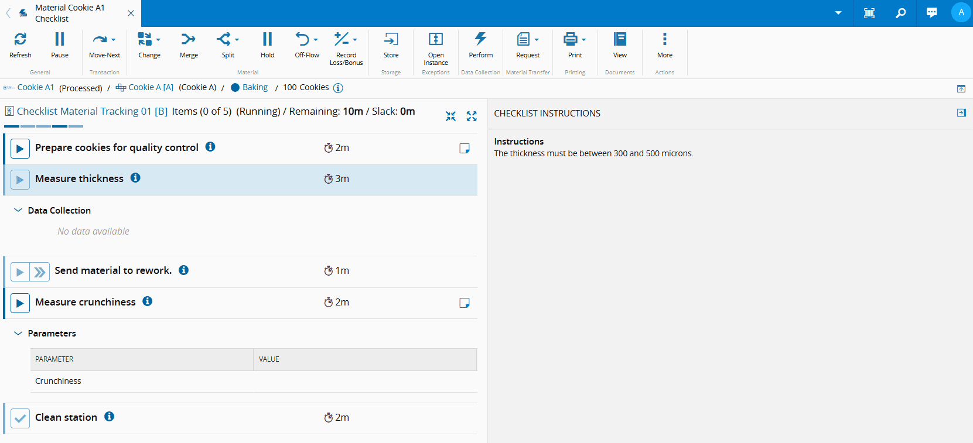
Task: Click the Merge material icon
Action: (x=188, y=40)
